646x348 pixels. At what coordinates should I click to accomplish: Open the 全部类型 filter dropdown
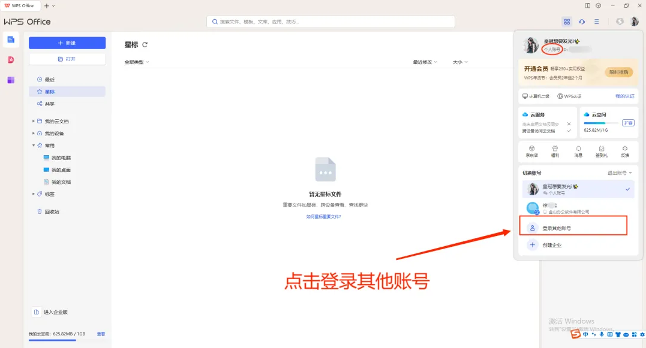137,62
